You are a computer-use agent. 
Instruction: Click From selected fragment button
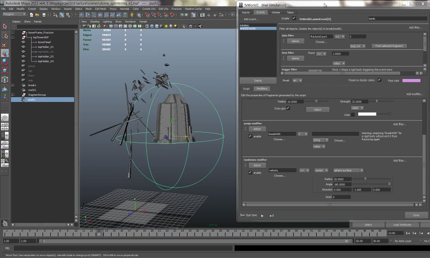[389, 46]
